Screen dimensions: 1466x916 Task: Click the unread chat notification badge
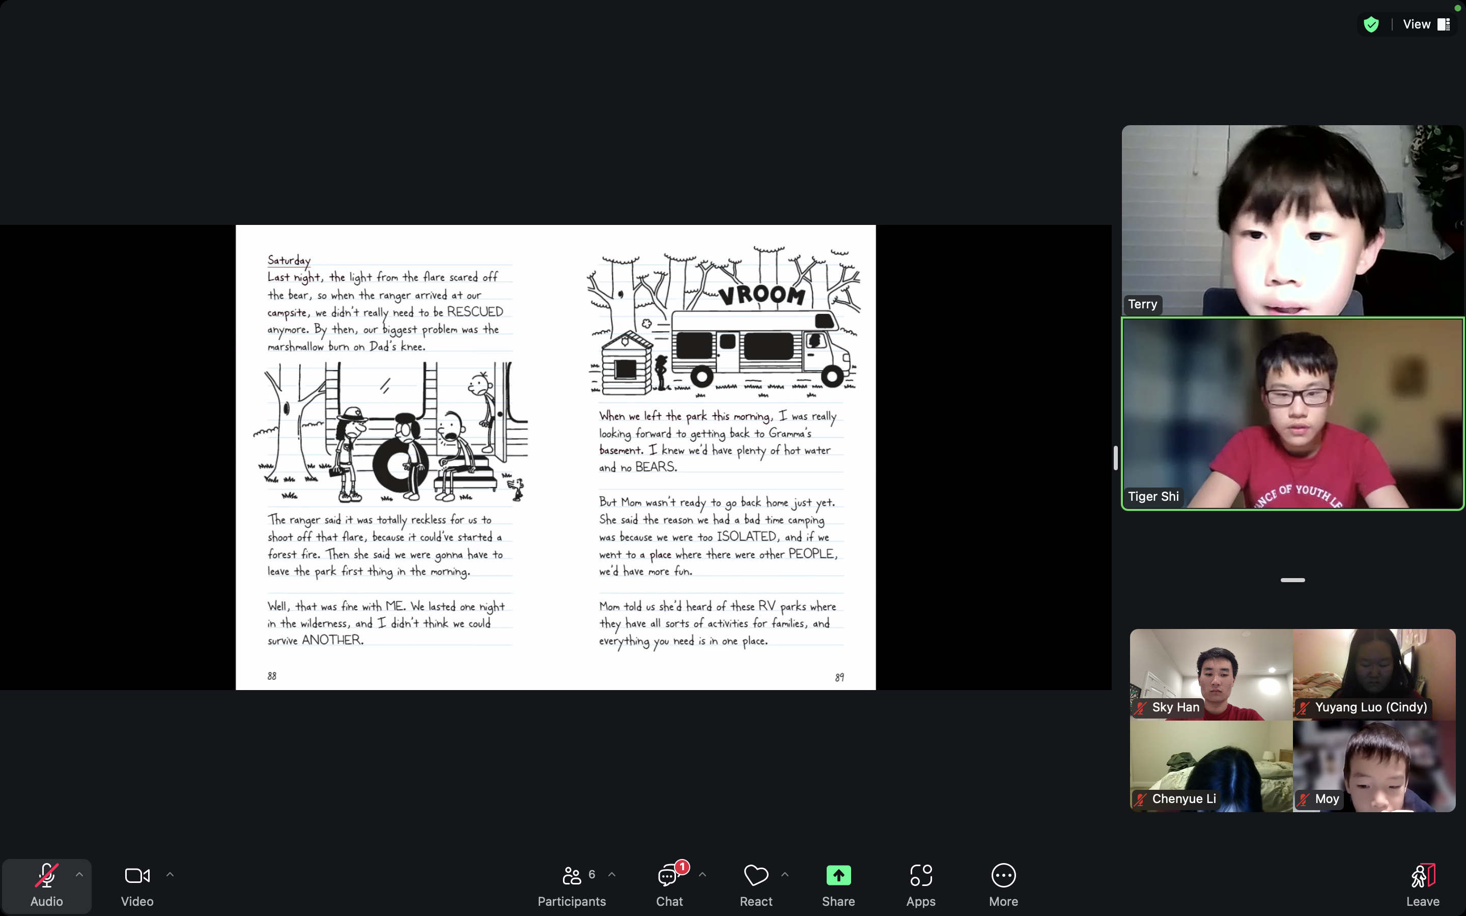click(682, 867)
